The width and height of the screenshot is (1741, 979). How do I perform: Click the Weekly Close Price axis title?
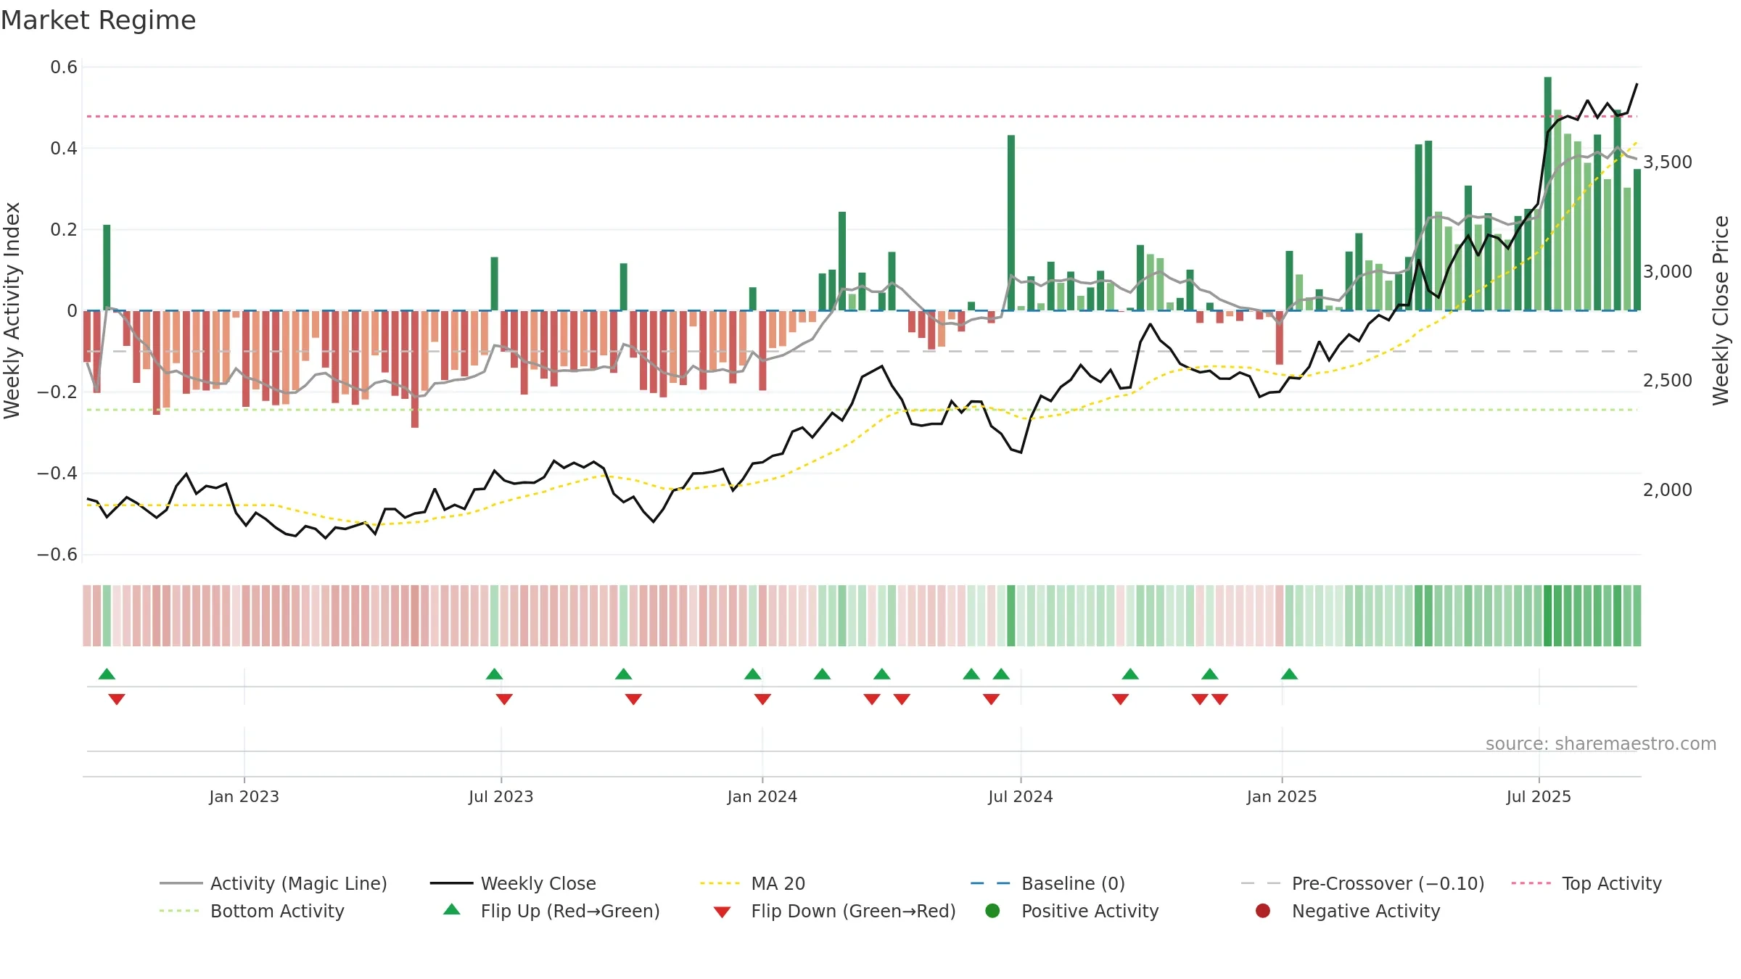pos(1721,310)
